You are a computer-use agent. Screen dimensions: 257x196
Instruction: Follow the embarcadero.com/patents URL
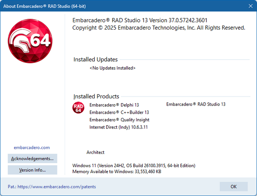click(57, 186)
